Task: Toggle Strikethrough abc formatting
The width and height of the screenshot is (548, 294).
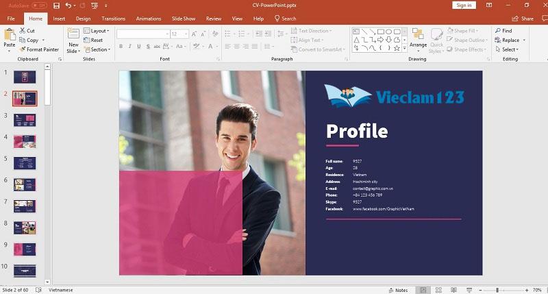Action: pos(157,46)
